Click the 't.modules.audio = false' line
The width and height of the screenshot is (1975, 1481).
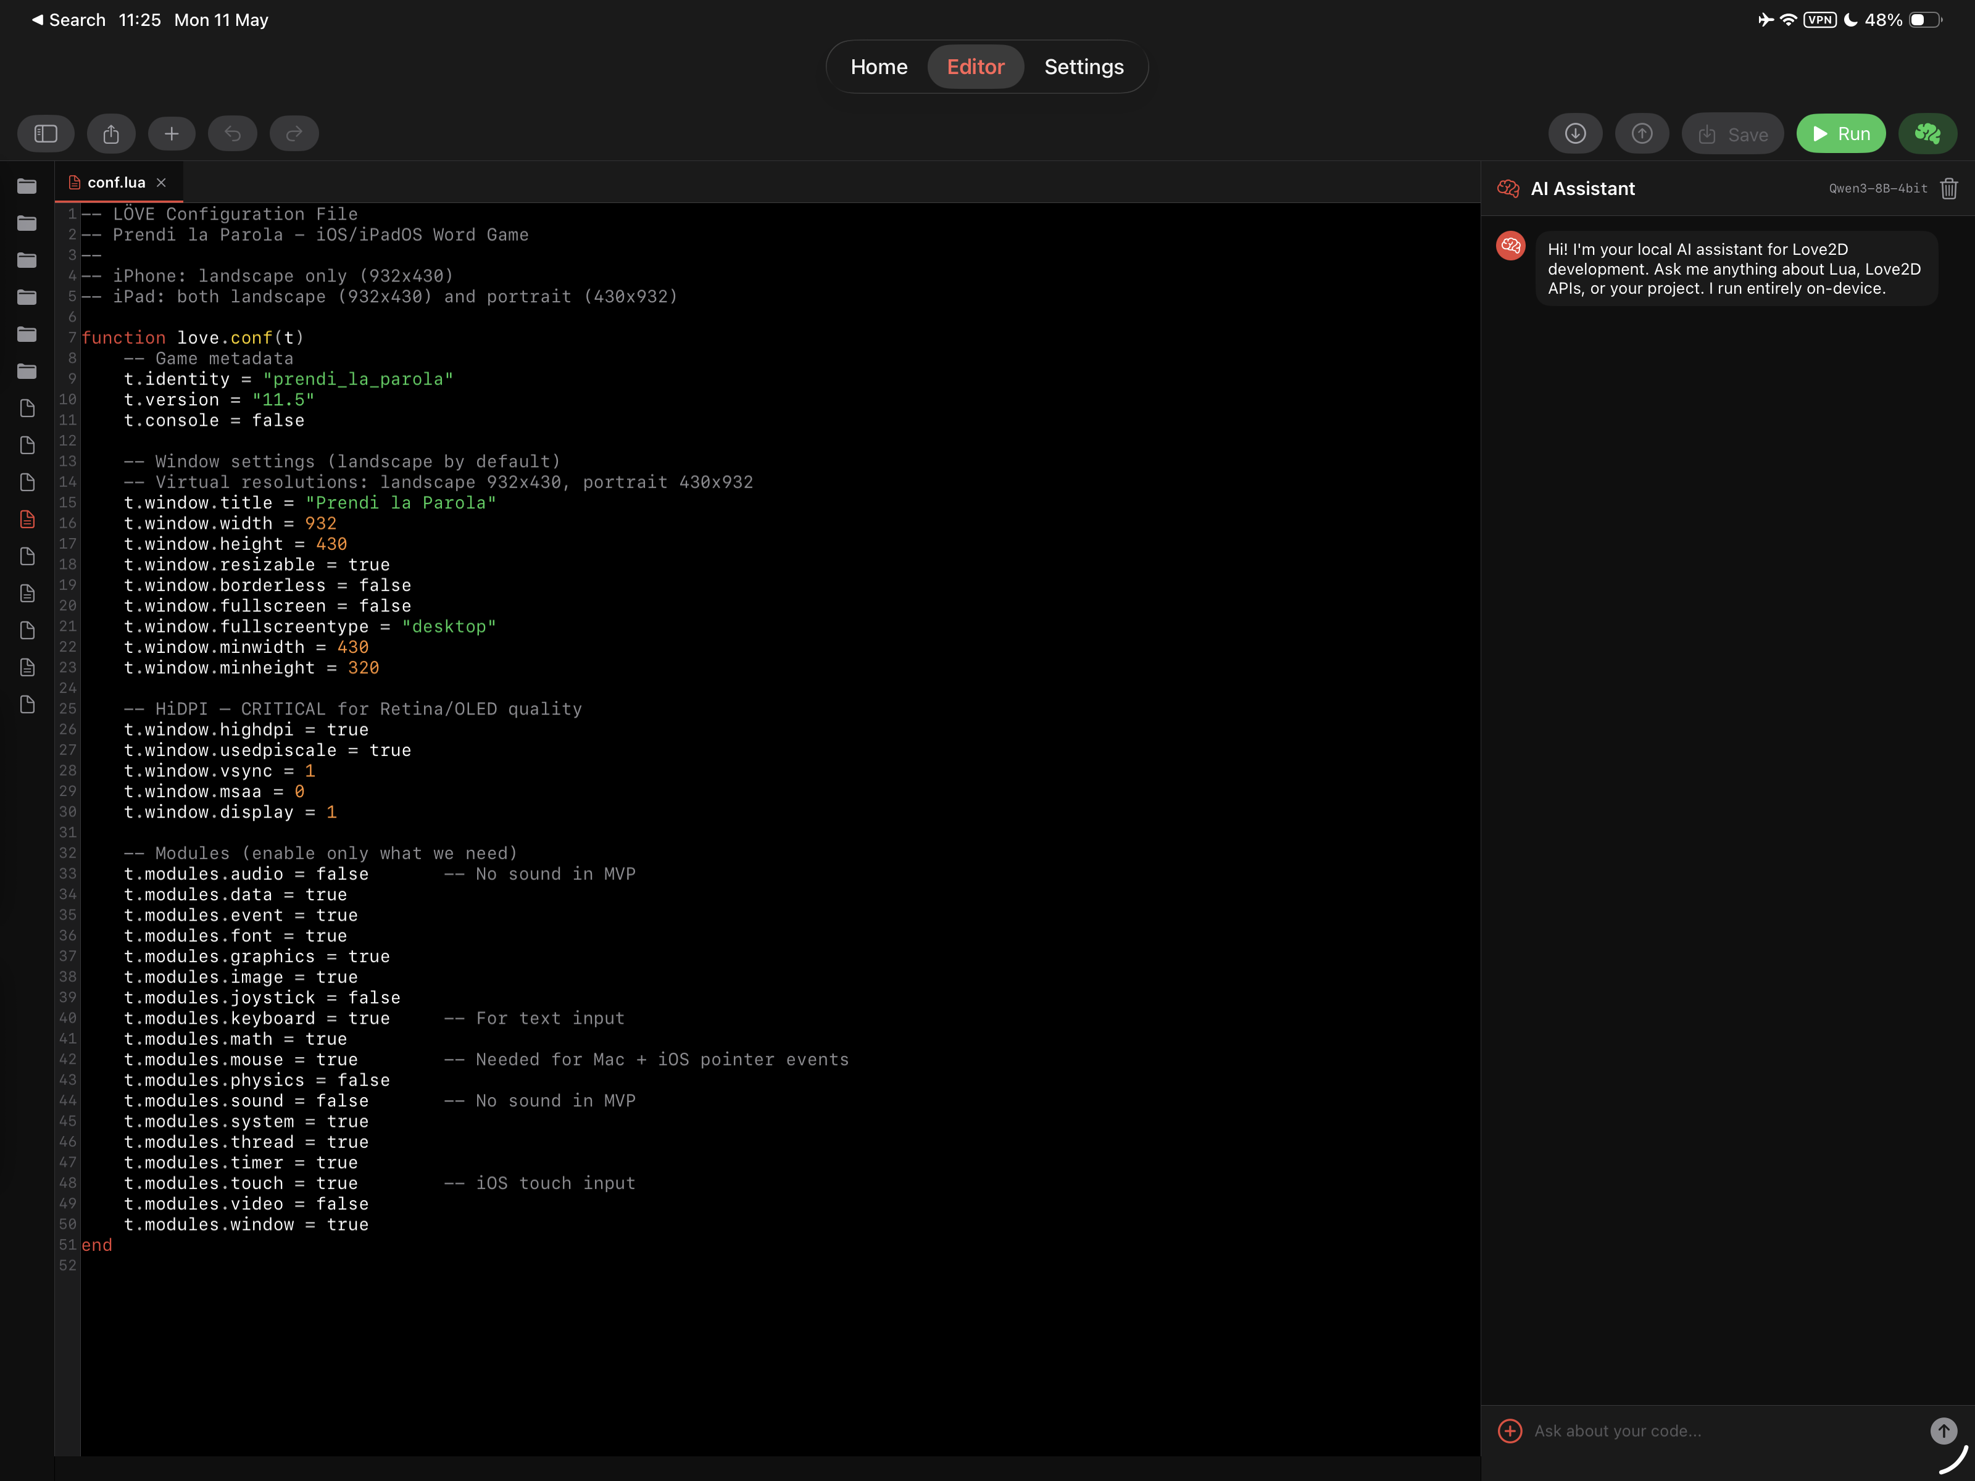click(246, 874)
